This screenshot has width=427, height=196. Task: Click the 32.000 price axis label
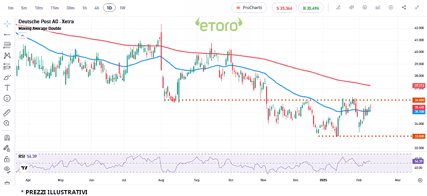pos(419,148)
